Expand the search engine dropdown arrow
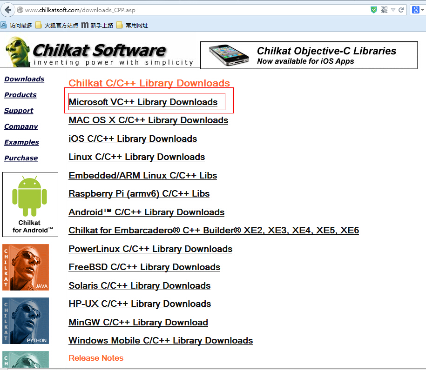 point(422,10)
